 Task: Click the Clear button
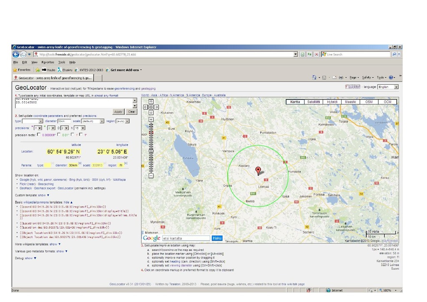pyautogui.click(x=131, y=112)
